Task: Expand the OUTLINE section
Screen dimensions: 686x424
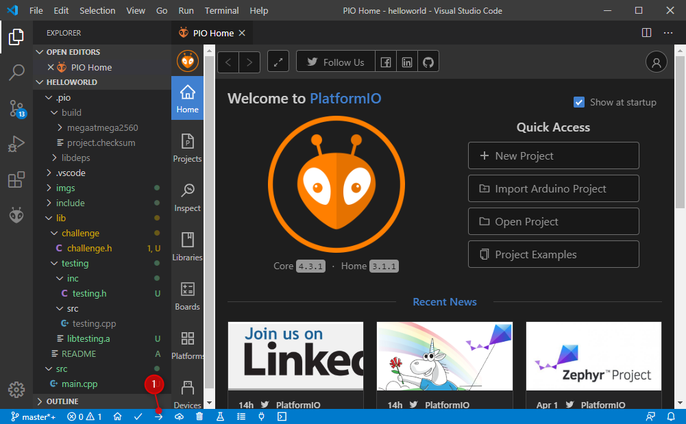Action: [x=102, y=401]
